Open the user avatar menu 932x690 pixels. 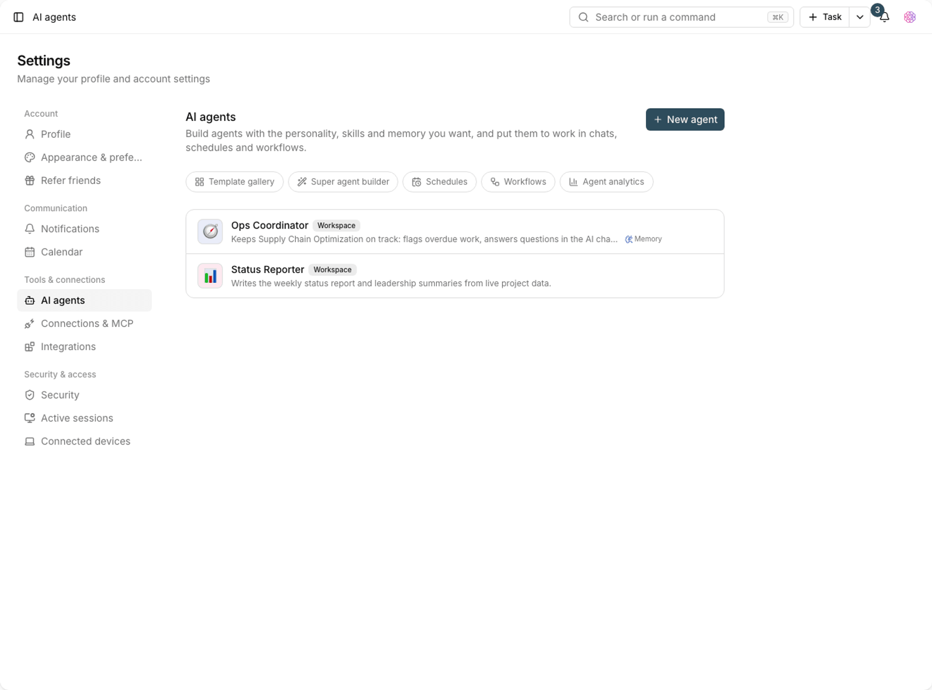point(910,17)
